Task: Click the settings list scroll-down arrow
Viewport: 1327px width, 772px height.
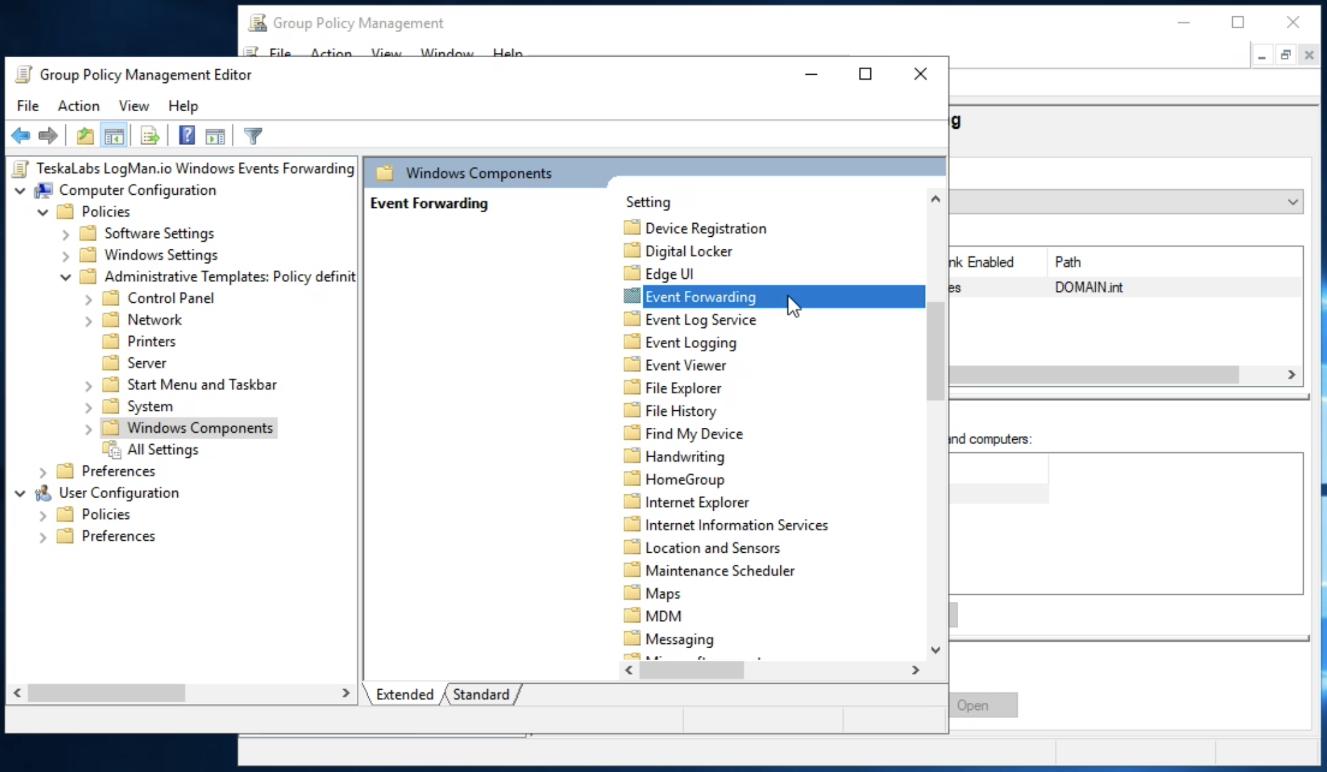Action: point(935,650)
